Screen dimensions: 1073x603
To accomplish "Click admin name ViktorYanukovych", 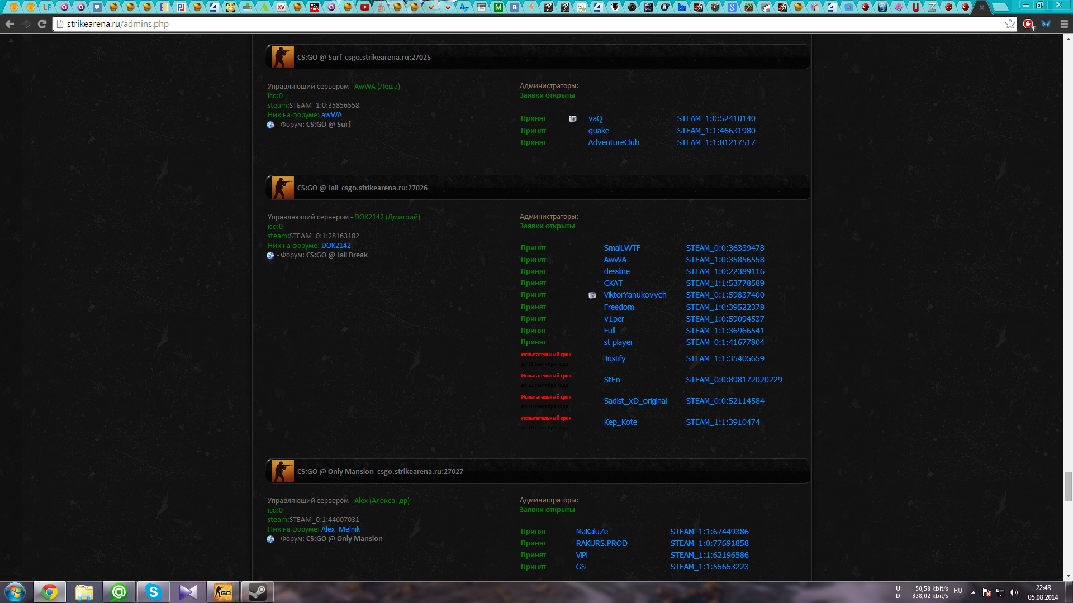I will click(635, 295).
